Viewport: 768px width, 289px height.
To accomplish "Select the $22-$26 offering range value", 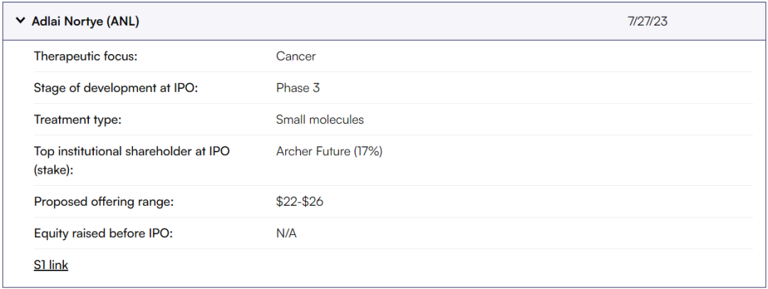I will (299, 201).
